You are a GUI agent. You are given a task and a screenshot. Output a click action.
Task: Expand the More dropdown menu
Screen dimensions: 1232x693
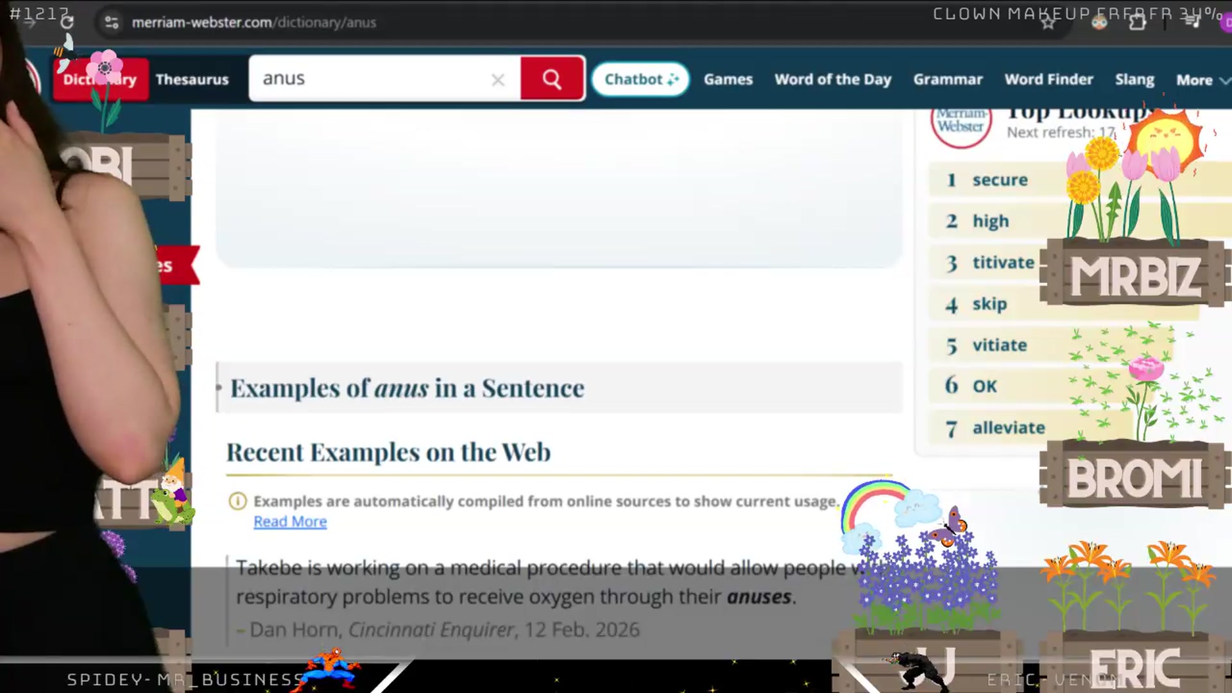[1202, 80]
